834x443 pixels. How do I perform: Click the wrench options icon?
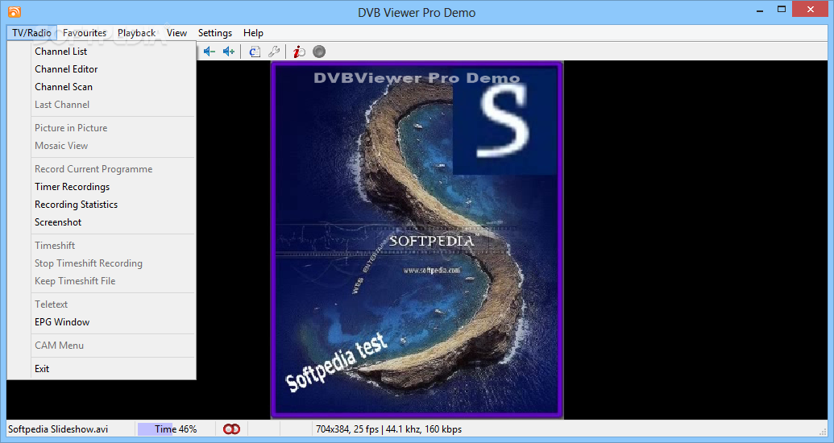click(x=274, y=52)
